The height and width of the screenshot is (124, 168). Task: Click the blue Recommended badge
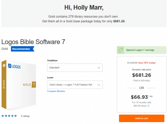pos(22,49)
